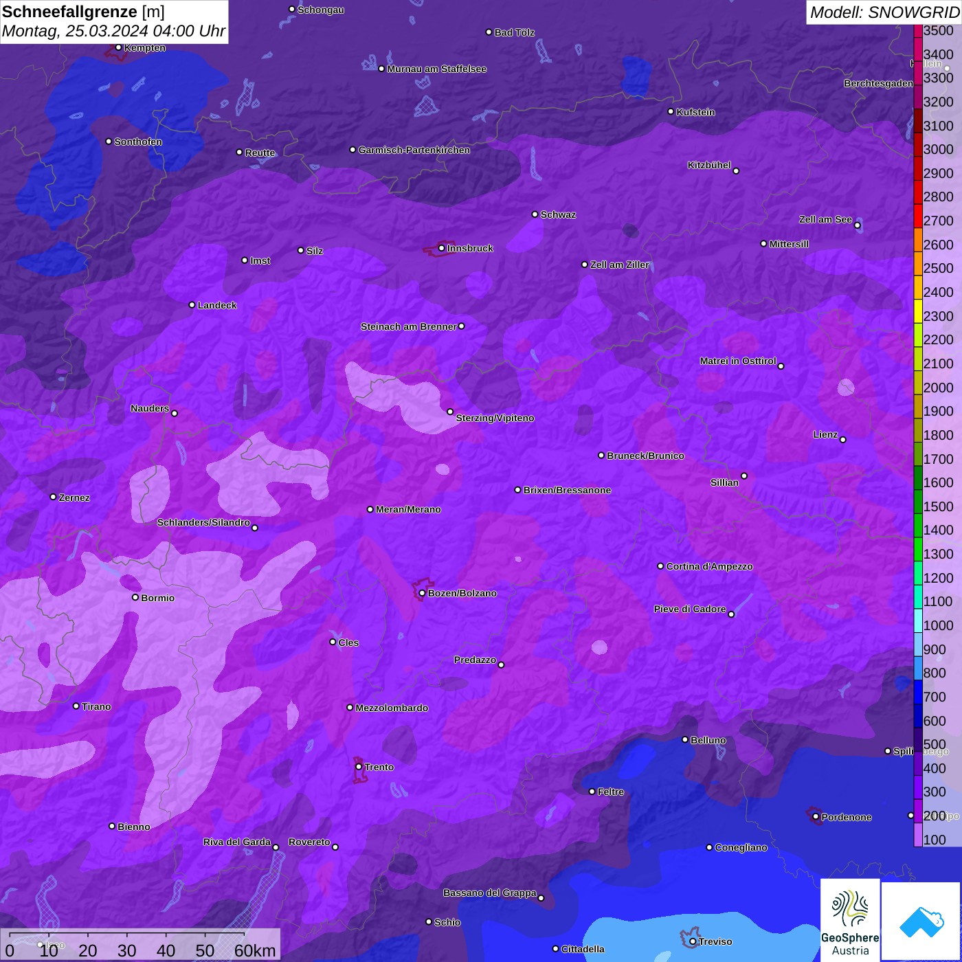
Task: Click the 'Treviso' map label
Action: (715, 942)
